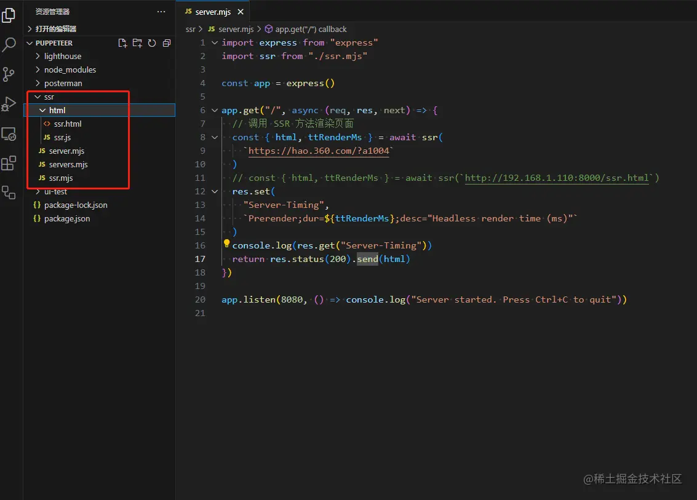Expand the ui-test folder

click(38, 191)
